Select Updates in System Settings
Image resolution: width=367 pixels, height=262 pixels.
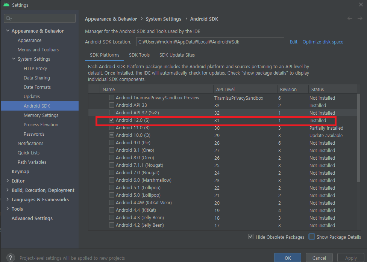[32, 96]
